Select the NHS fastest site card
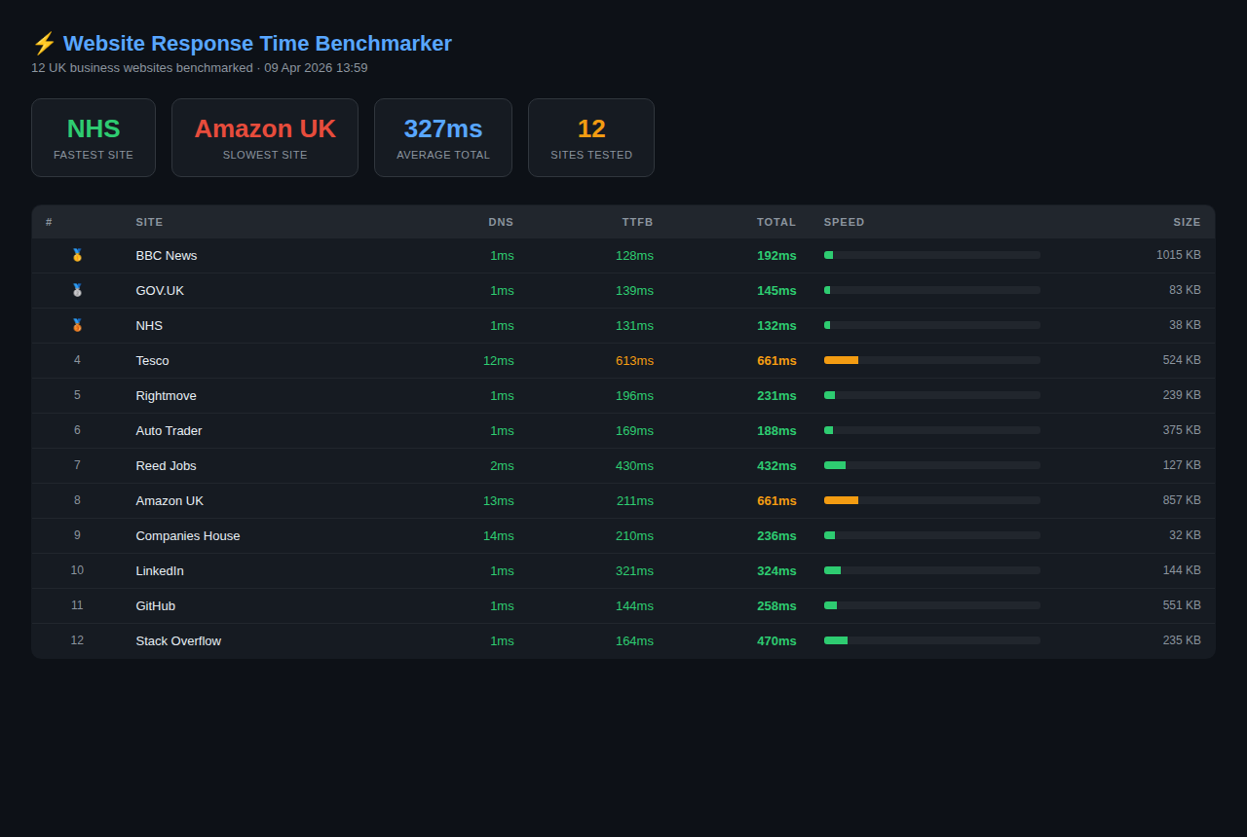1247x837 pixels. (94, 137)
